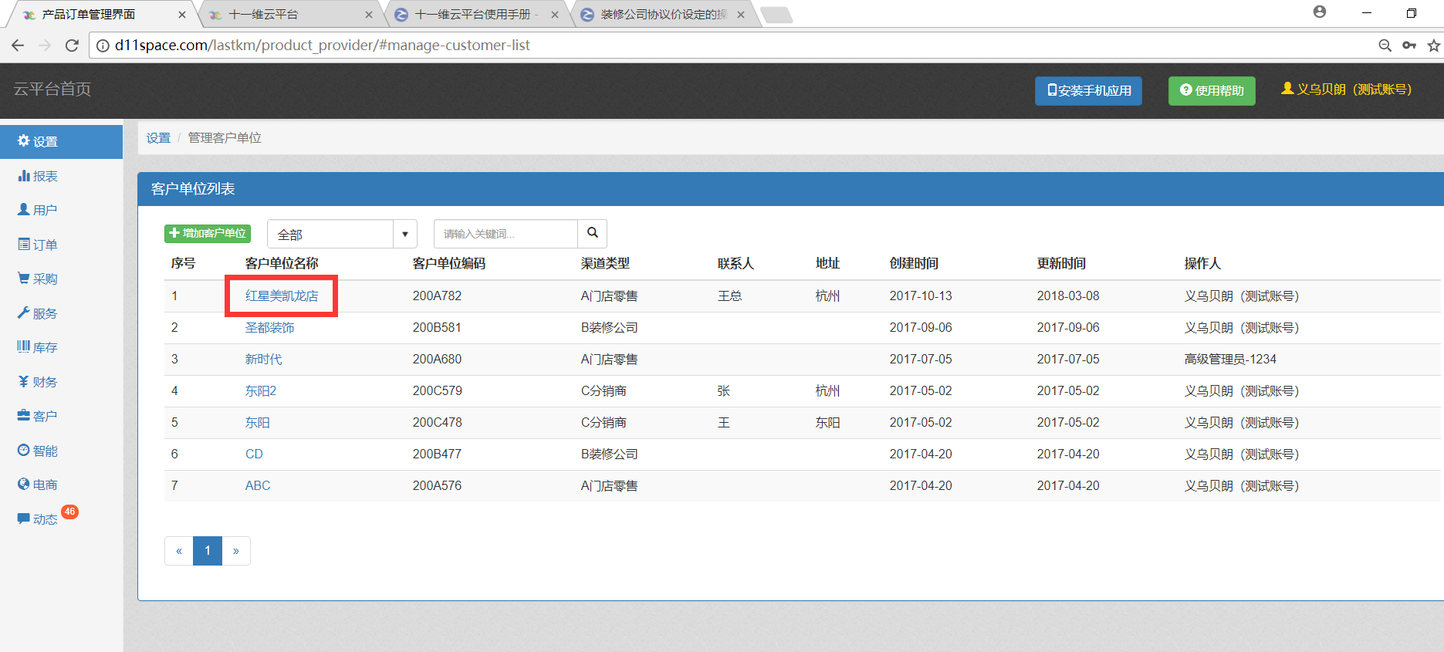This screenshot has width=1444, height=652.
Task: Click the 安装手机应用 button
Action: coord(1088,90)
